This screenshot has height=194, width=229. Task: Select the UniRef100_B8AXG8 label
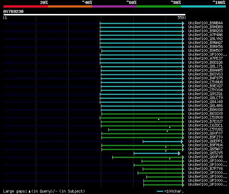(205, 110)
